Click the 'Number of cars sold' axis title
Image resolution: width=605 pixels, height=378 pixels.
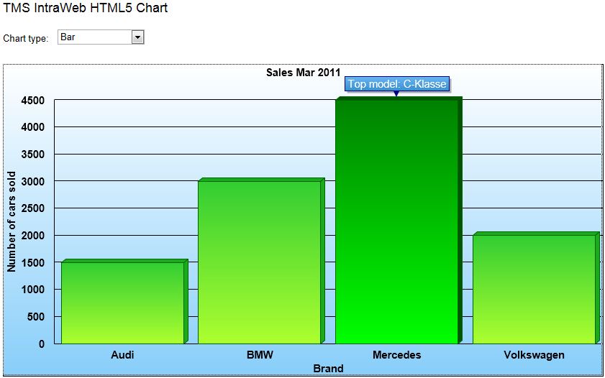(x=12, y=221)
